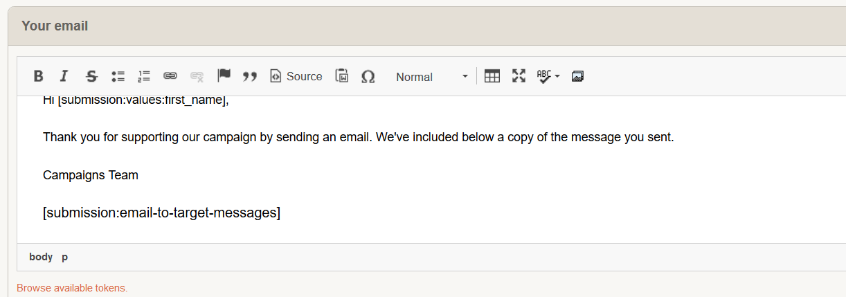This screenshot has height=297, width=846.
Task: Select the body element in path bar
Action: point(41,257)
